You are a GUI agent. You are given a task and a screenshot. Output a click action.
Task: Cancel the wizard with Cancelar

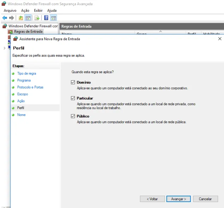coord(205,199)
